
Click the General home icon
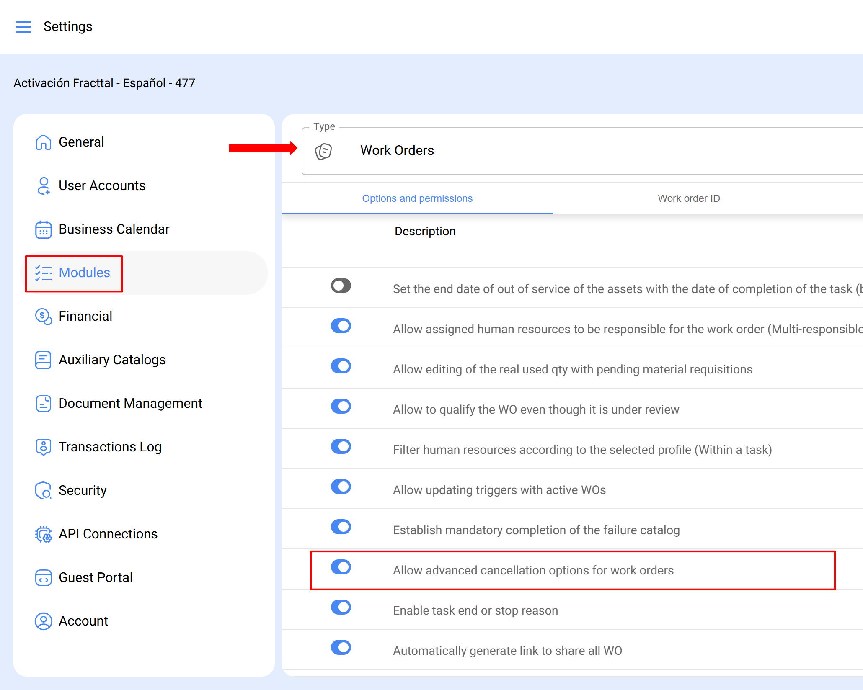tap(43, 142)
